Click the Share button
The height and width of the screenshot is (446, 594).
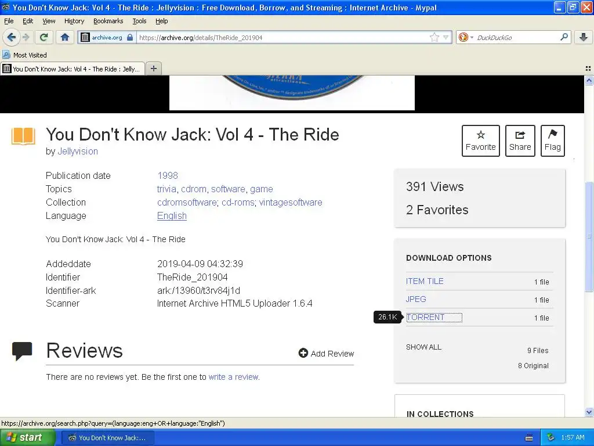point(520,141)
